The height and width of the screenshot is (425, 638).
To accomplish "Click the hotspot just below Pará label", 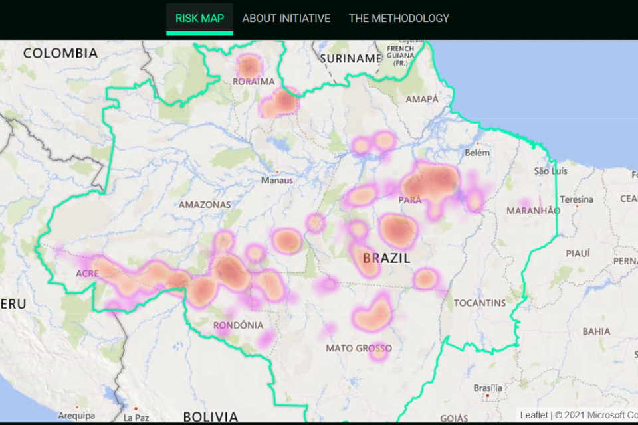I will [399, 231].
